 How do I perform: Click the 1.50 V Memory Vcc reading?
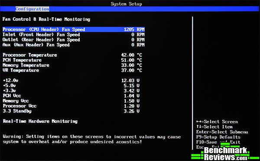tap(132, 101)
